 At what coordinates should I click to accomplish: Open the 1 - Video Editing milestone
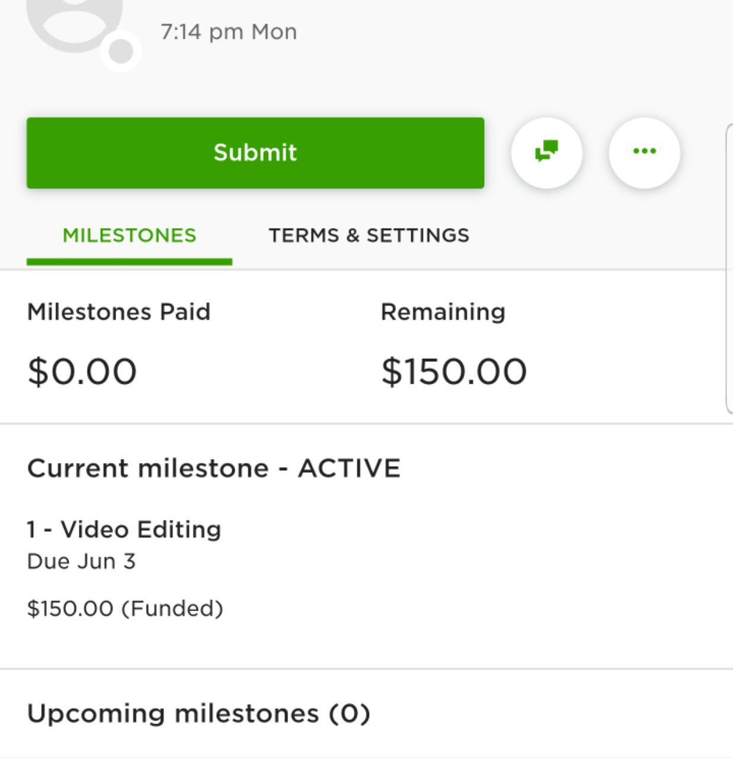click(124, 529)
